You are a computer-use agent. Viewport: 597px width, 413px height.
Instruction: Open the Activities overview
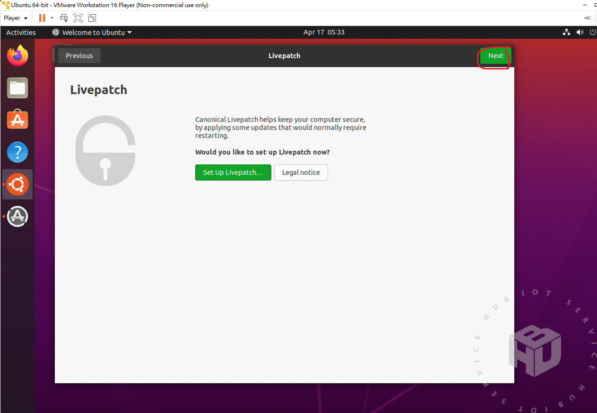(x=21, y=32)
